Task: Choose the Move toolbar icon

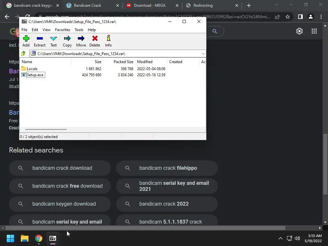Action: click(81, 41)
